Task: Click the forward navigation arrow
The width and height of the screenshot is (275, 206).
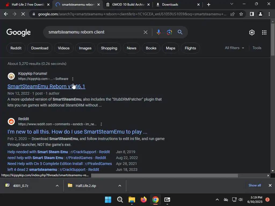Action: [15, 14]
